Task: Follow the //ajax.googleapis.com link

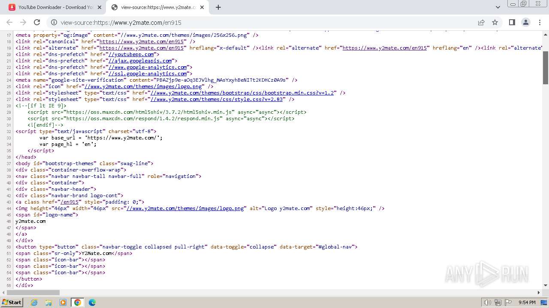Action: tap(140, 61)
